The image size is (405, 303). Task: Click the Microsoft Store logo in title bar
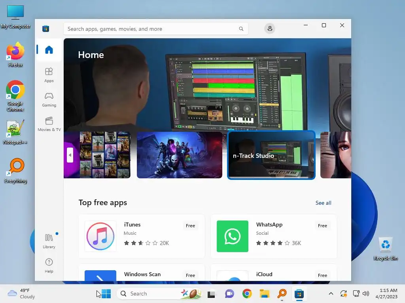(46, 28)
